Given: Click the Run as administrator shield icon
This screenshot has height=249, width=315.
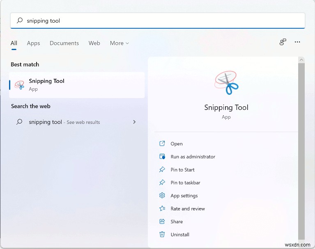Looking at the screenshot, I should pyautogui.click(x=162, y=157).
